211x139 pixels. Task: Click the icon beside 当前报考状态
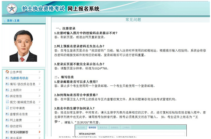point(7,78)
